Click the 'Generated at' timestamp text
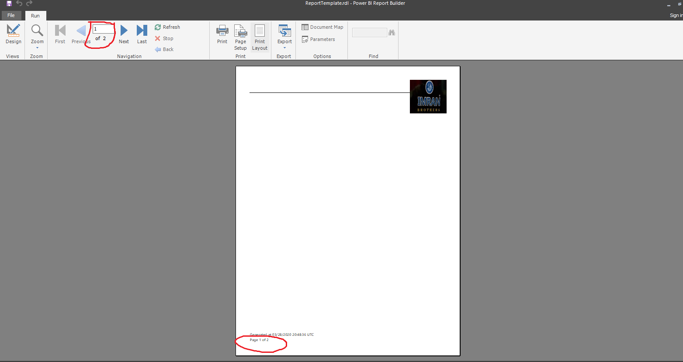 tap(282, 335)
